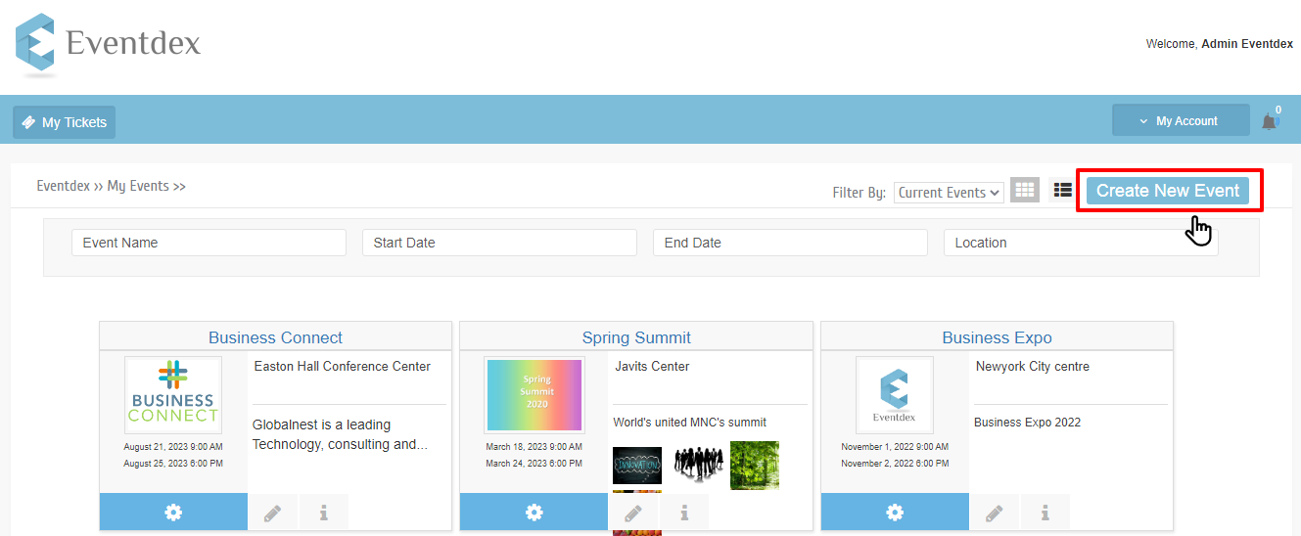Focus the Event Name search field
1301x536 pixels.
coord(209,243)
